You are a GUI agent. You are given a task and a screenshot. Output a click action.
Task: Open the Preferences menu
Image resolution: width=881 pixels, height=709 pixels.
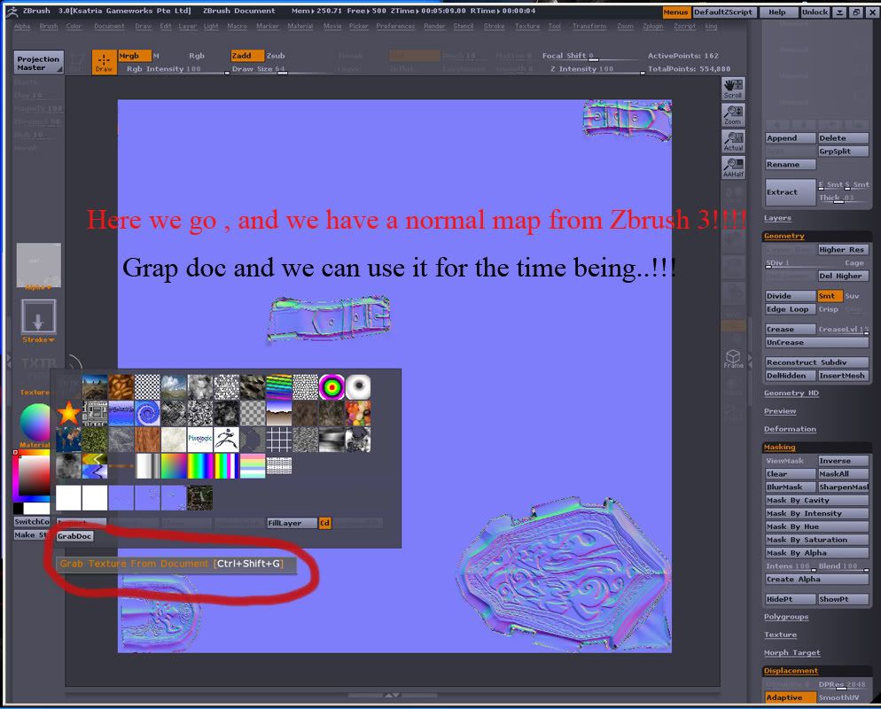point(395,27)
